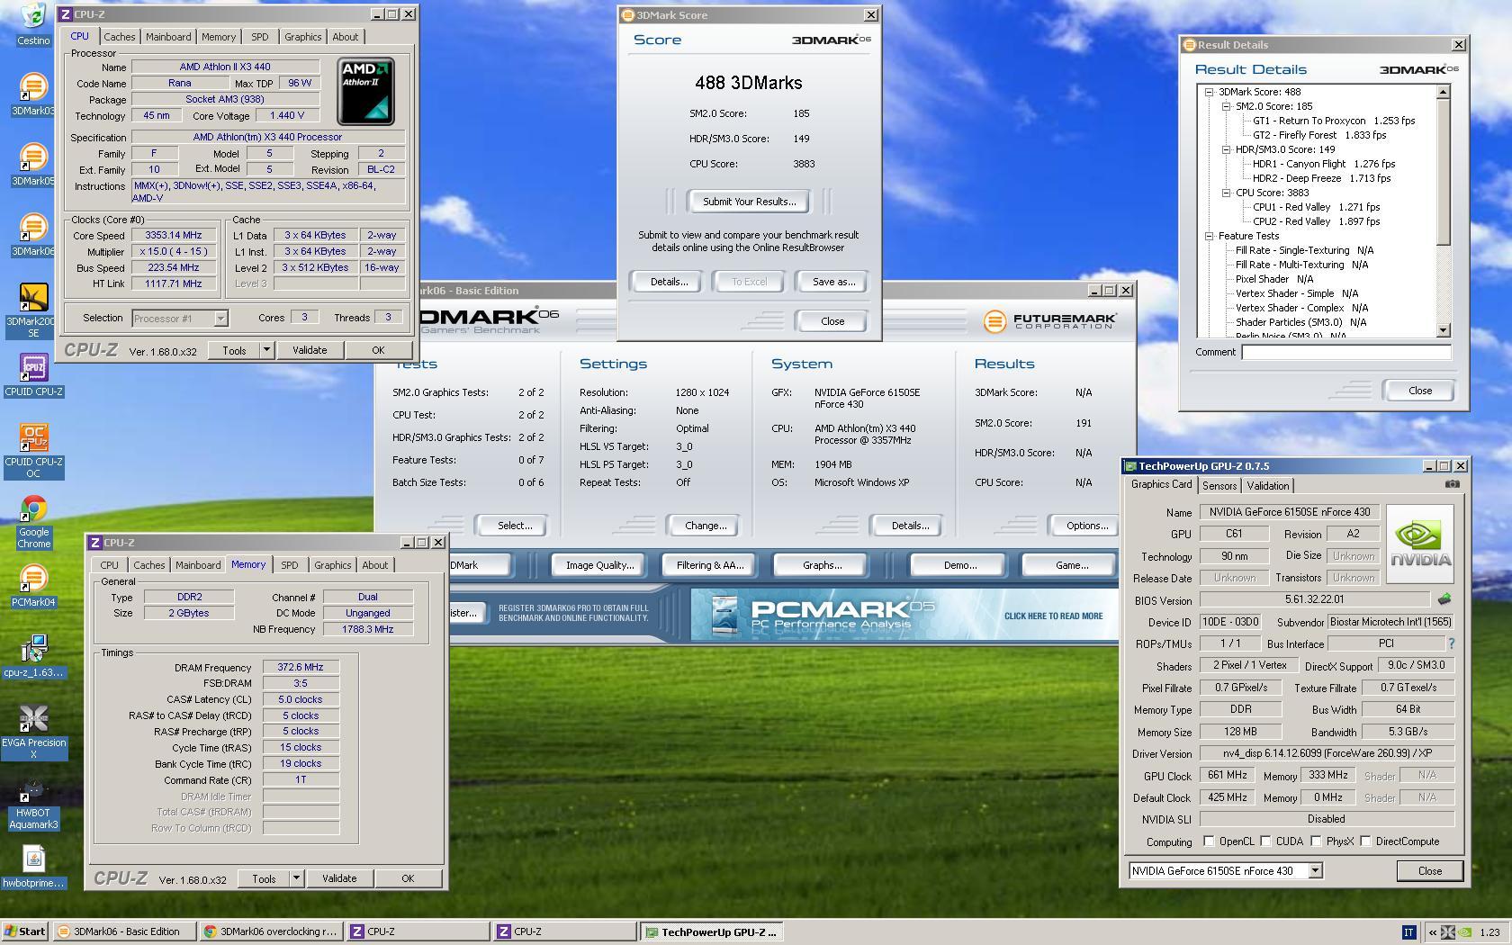Switch to the Caches tab in top CPU-Z
Screen dimensions: 1512x945
(x=119, y=37)
